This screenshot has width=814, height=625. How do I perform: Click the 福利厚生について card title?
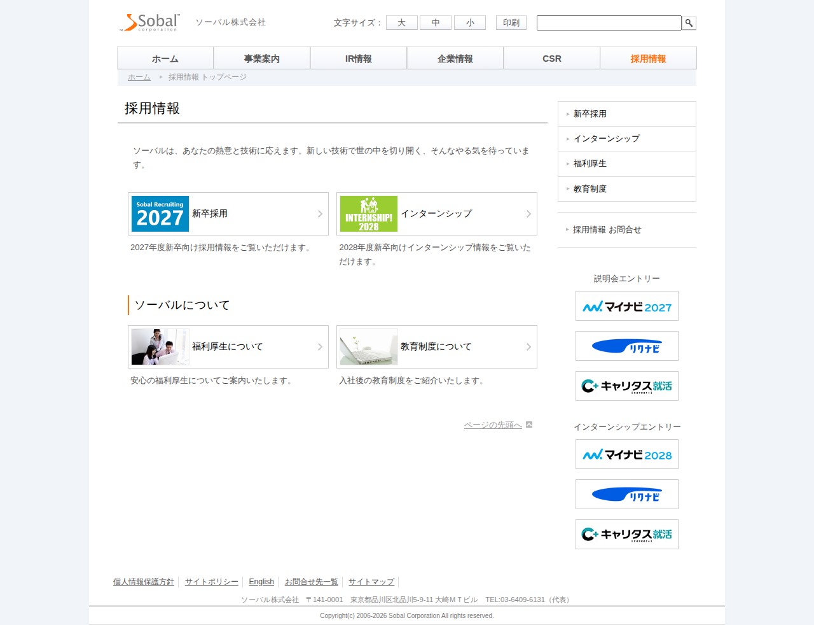click(x=228, y=347)
